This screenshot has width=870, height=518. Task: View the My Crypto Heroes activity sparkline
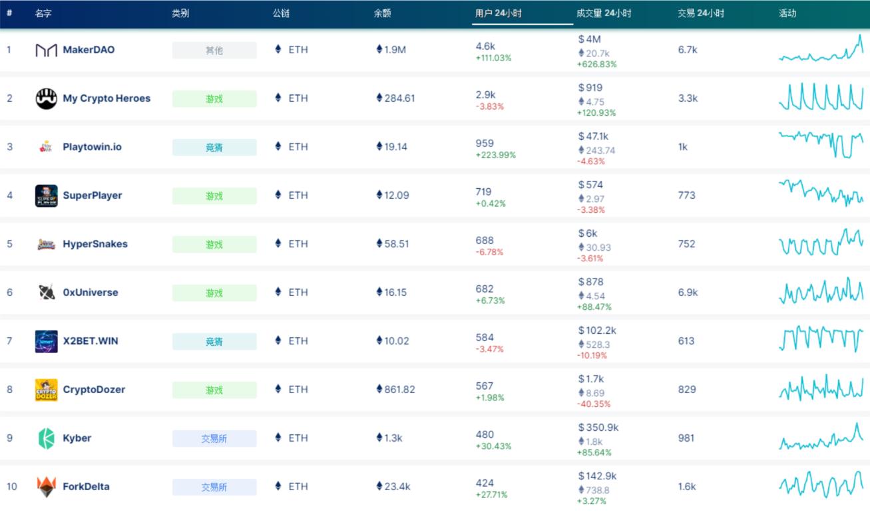pyautogui.click(x=821, y=97)
